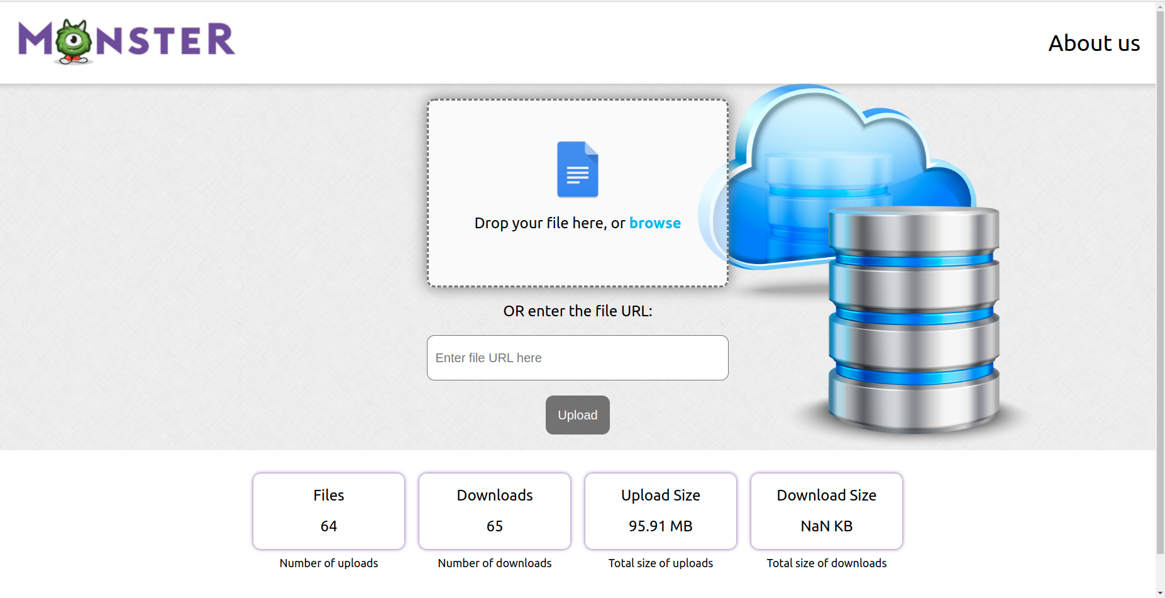Click the scrollbar up arrow
Image resolution: width=1165 pixels, height=598 pixels.
pyautogui.click(x=1161, y=6)
